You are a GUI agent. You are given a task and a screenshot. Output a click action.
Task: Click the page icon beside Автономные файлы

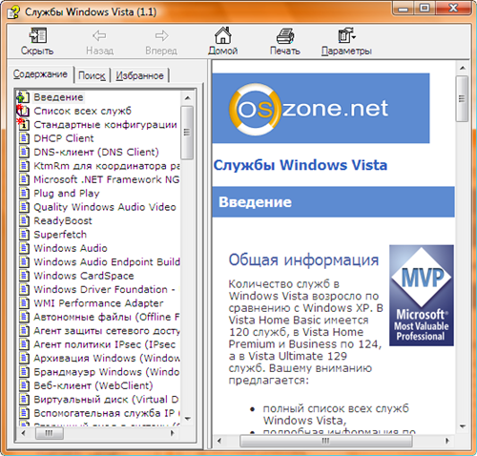(x=24, y=317)
